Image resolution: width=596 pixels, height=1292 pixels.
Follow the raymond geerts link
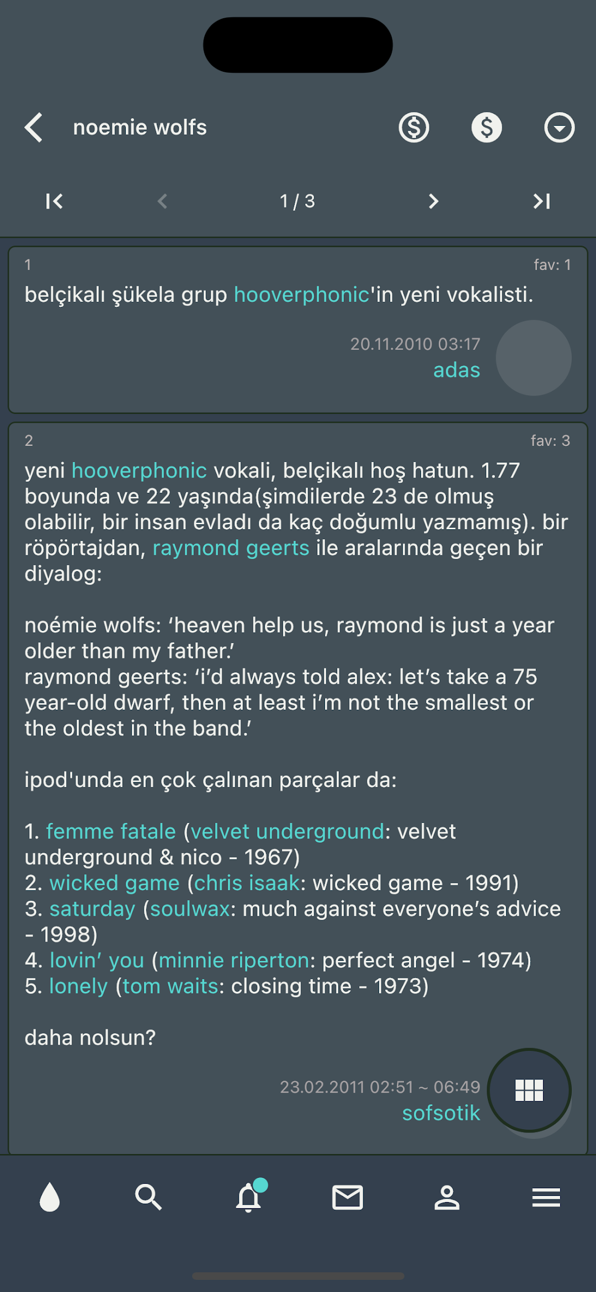(231, 548)
